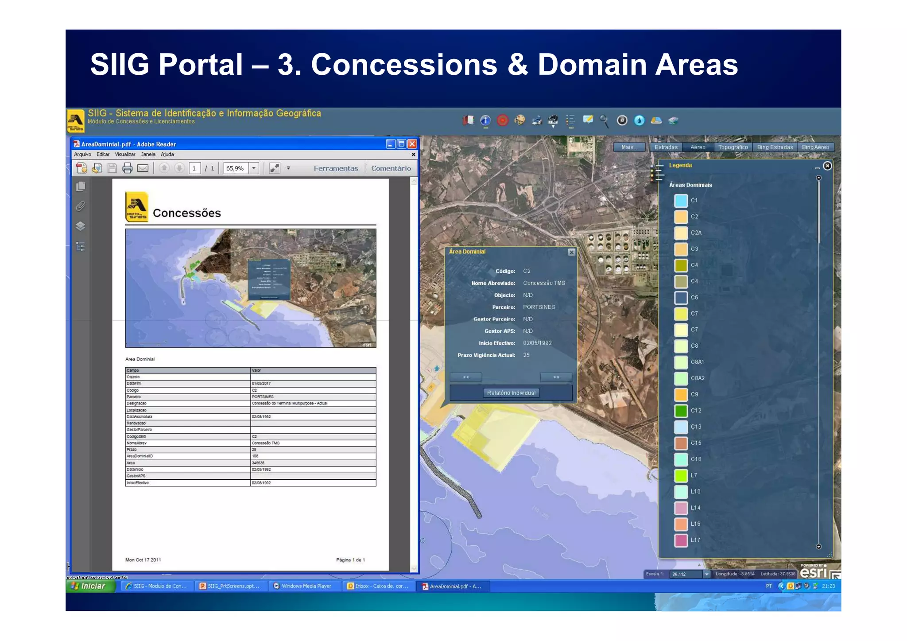Toggle the legend list icon in SIIG toolbar
Viewport: 907px width, 641px height.
[x=570, y=121]
